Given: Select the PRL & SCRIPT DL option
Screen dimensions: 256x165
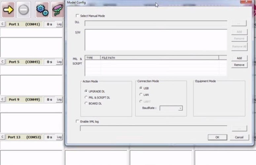Looking at the screenshot, I should [86, 98].
